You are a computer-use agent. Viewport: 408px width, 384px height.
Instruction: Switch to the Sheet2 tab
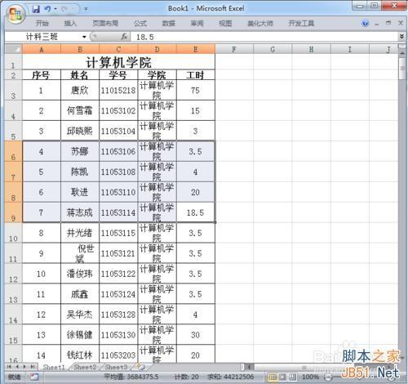(85, 367)
